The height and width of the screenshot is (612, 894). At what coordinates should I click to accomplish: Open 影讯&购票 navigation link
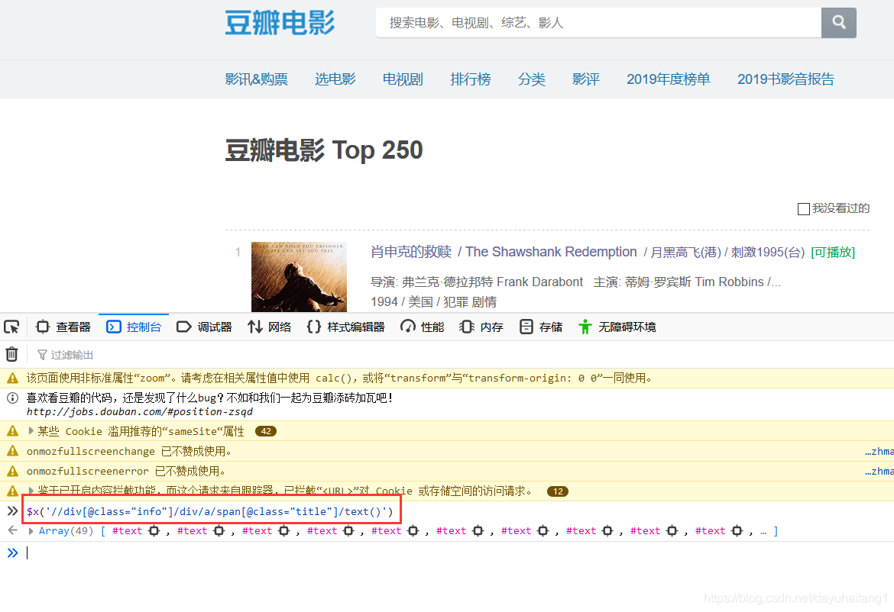(256, 79)
